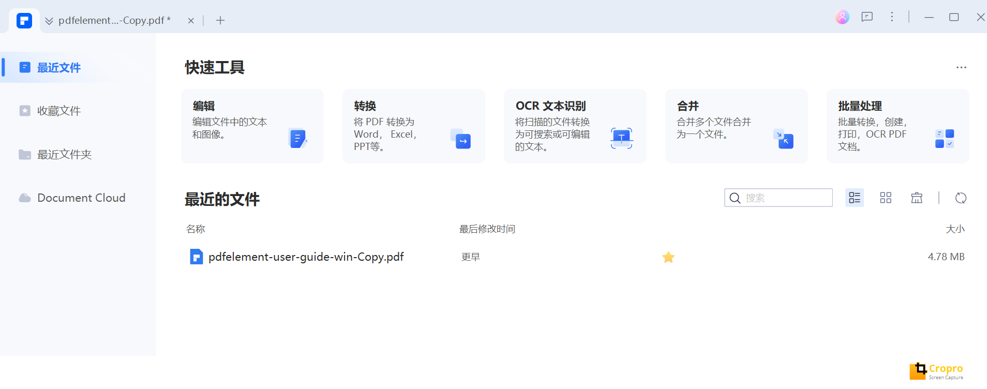
Task: Open the 转换 PDF quick tool
Action: click(414, 126)
